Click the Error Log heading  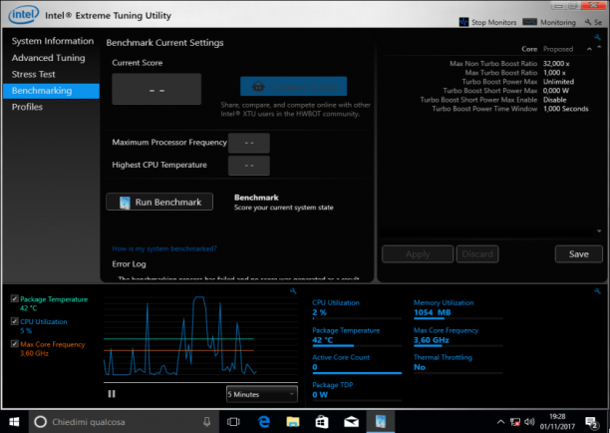[129, 264]
